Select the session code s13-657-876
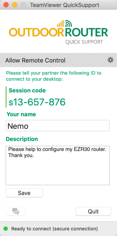 [x=37, y=102]
